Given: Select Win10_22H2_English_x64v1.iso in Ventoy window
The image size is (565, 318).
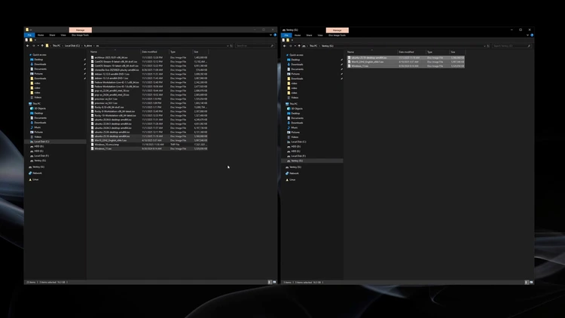Looking at the screenshot, I should point(406,62).
